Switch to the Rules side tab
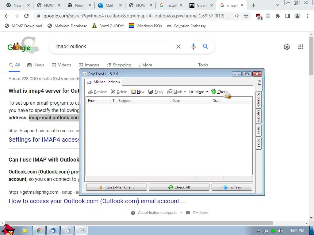Viewport: 314px width, 235px height. click(259, 130)
